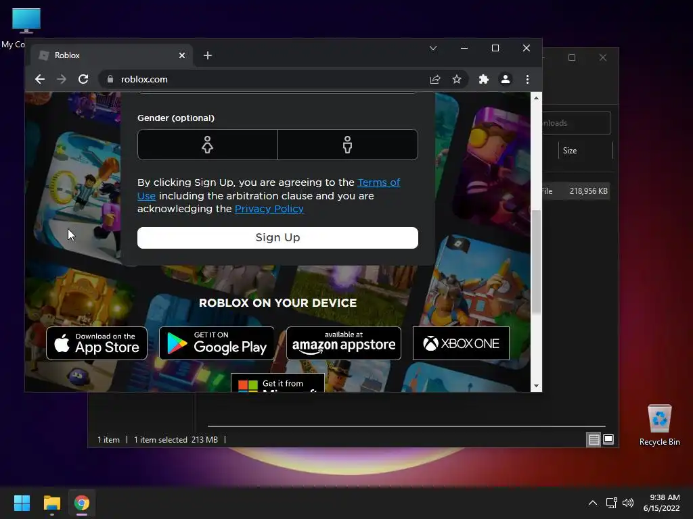Open the Download on the App Store badge
This screenshot has width=693, height=519.
pyautogui.click(x=97, y=343)
